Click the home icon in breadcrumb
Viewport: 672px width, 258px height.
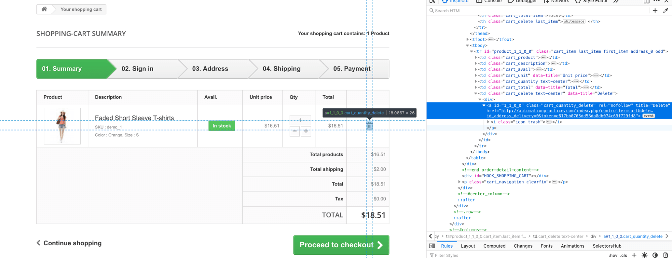click(44, 9)
